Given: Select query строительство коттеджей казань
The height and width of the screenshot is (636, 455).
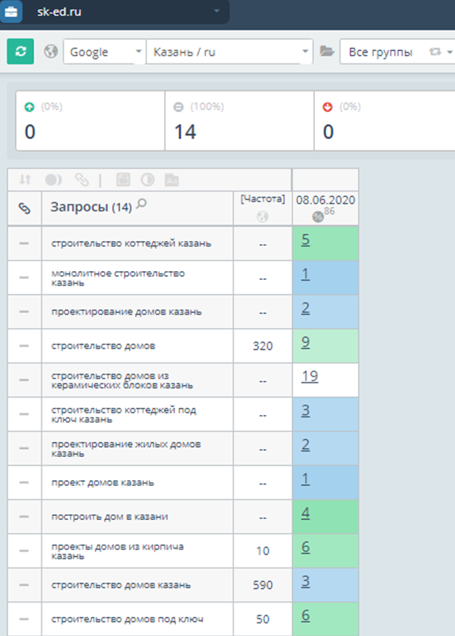Looking at the screenshot, I should pyautogui.click(x=131, y=243).
